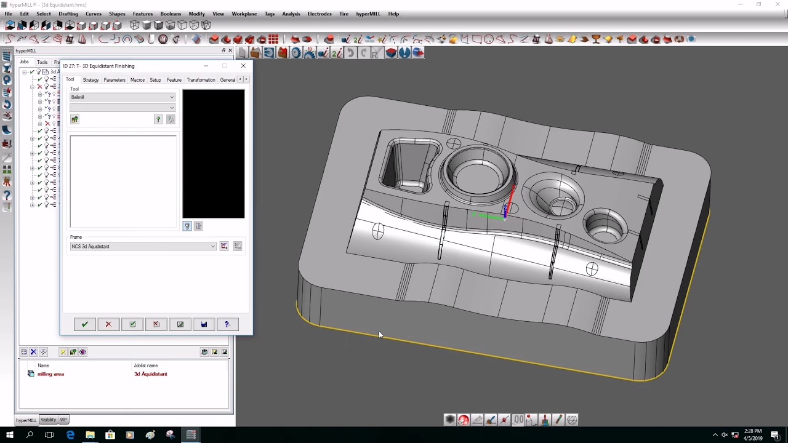Open the Booleans menu
This screenshot has width=788, height=443.
[x=171, y=14]
